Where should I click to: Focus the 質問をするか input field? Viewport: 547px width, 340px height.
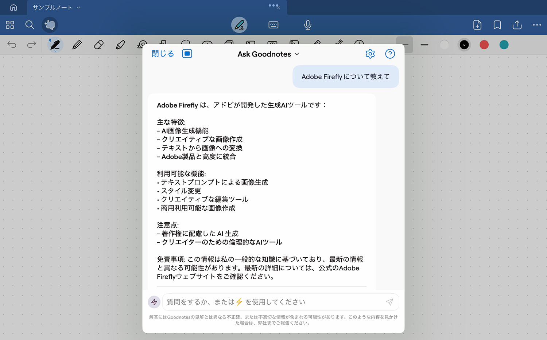(x=280, y=302)
